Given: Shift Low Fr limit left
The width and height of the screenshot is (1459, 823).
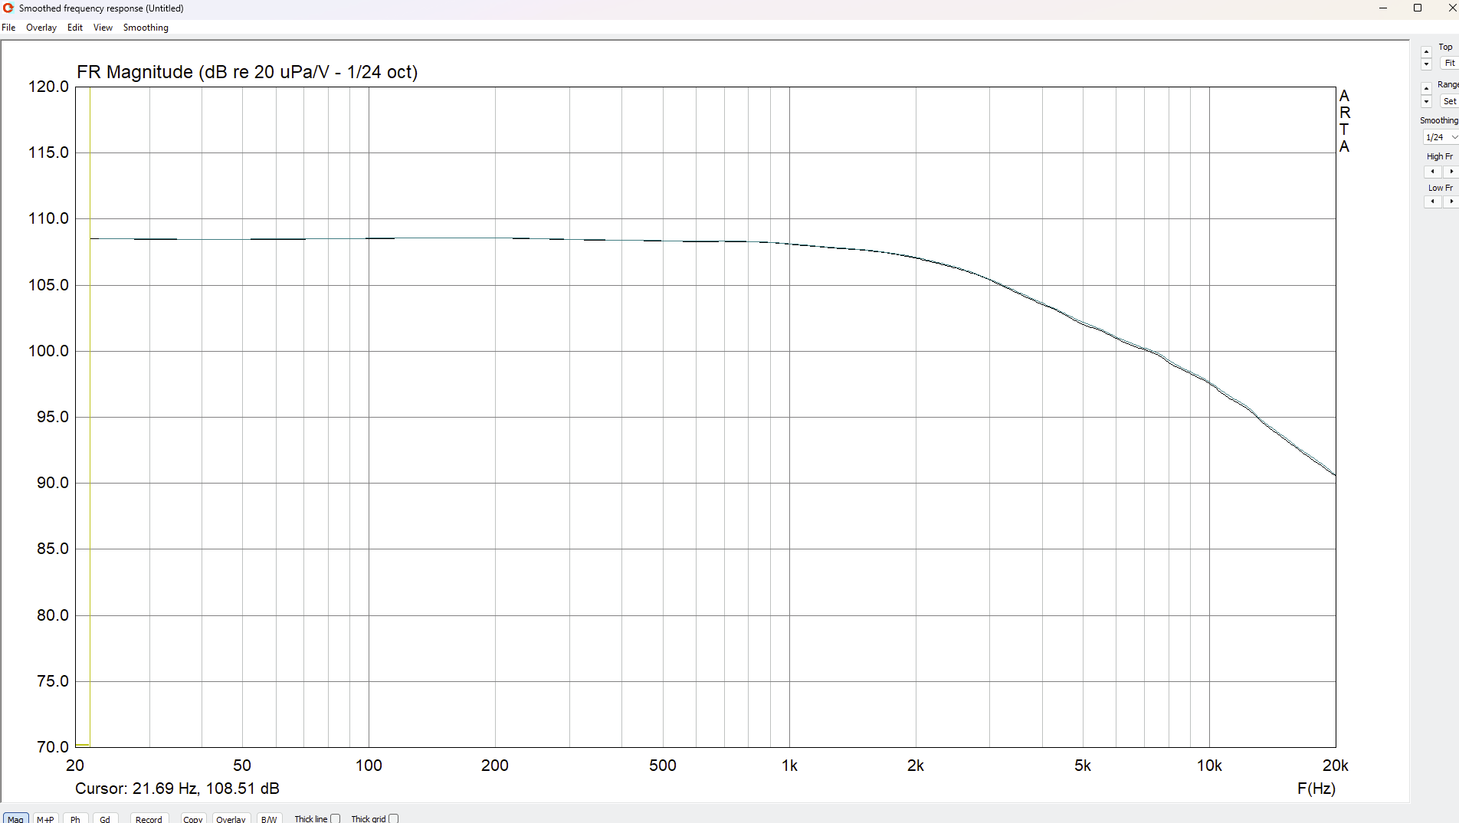Looking at the screenshot, I should (x=1432, y=202).
